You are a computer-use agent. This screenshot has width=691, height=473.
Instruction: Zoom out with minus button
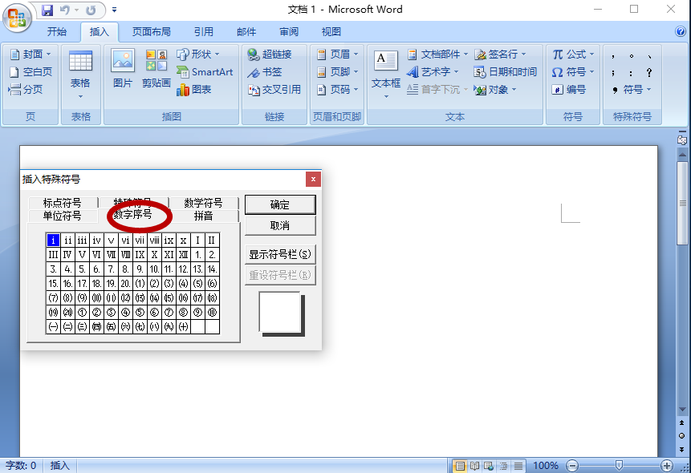[x=572, y=466]
